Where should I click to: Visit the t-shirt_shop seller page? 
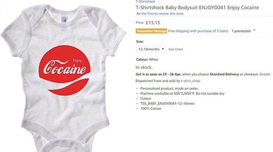pos(191,81)
